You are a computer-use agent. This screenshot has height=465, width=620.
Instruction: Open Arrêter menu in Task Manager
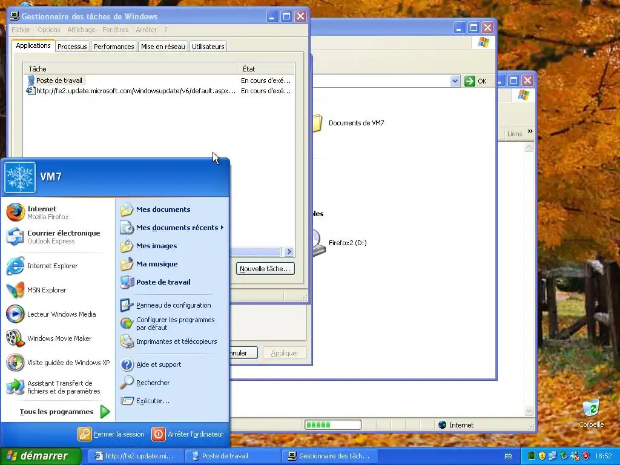[x=147, y=30]
